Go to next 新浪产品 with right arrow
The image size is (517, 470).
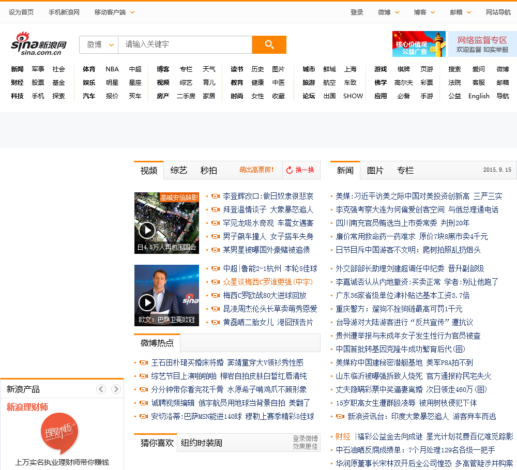116,389
